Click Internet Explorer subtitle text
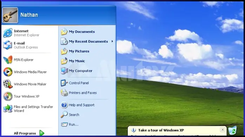The width and height of the screenshot is (245, 137). (x=27, y=35)
